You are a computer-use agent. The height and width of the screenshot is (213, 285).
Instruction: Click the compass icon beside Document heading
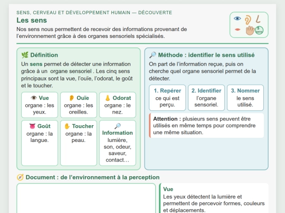point(20,177)
